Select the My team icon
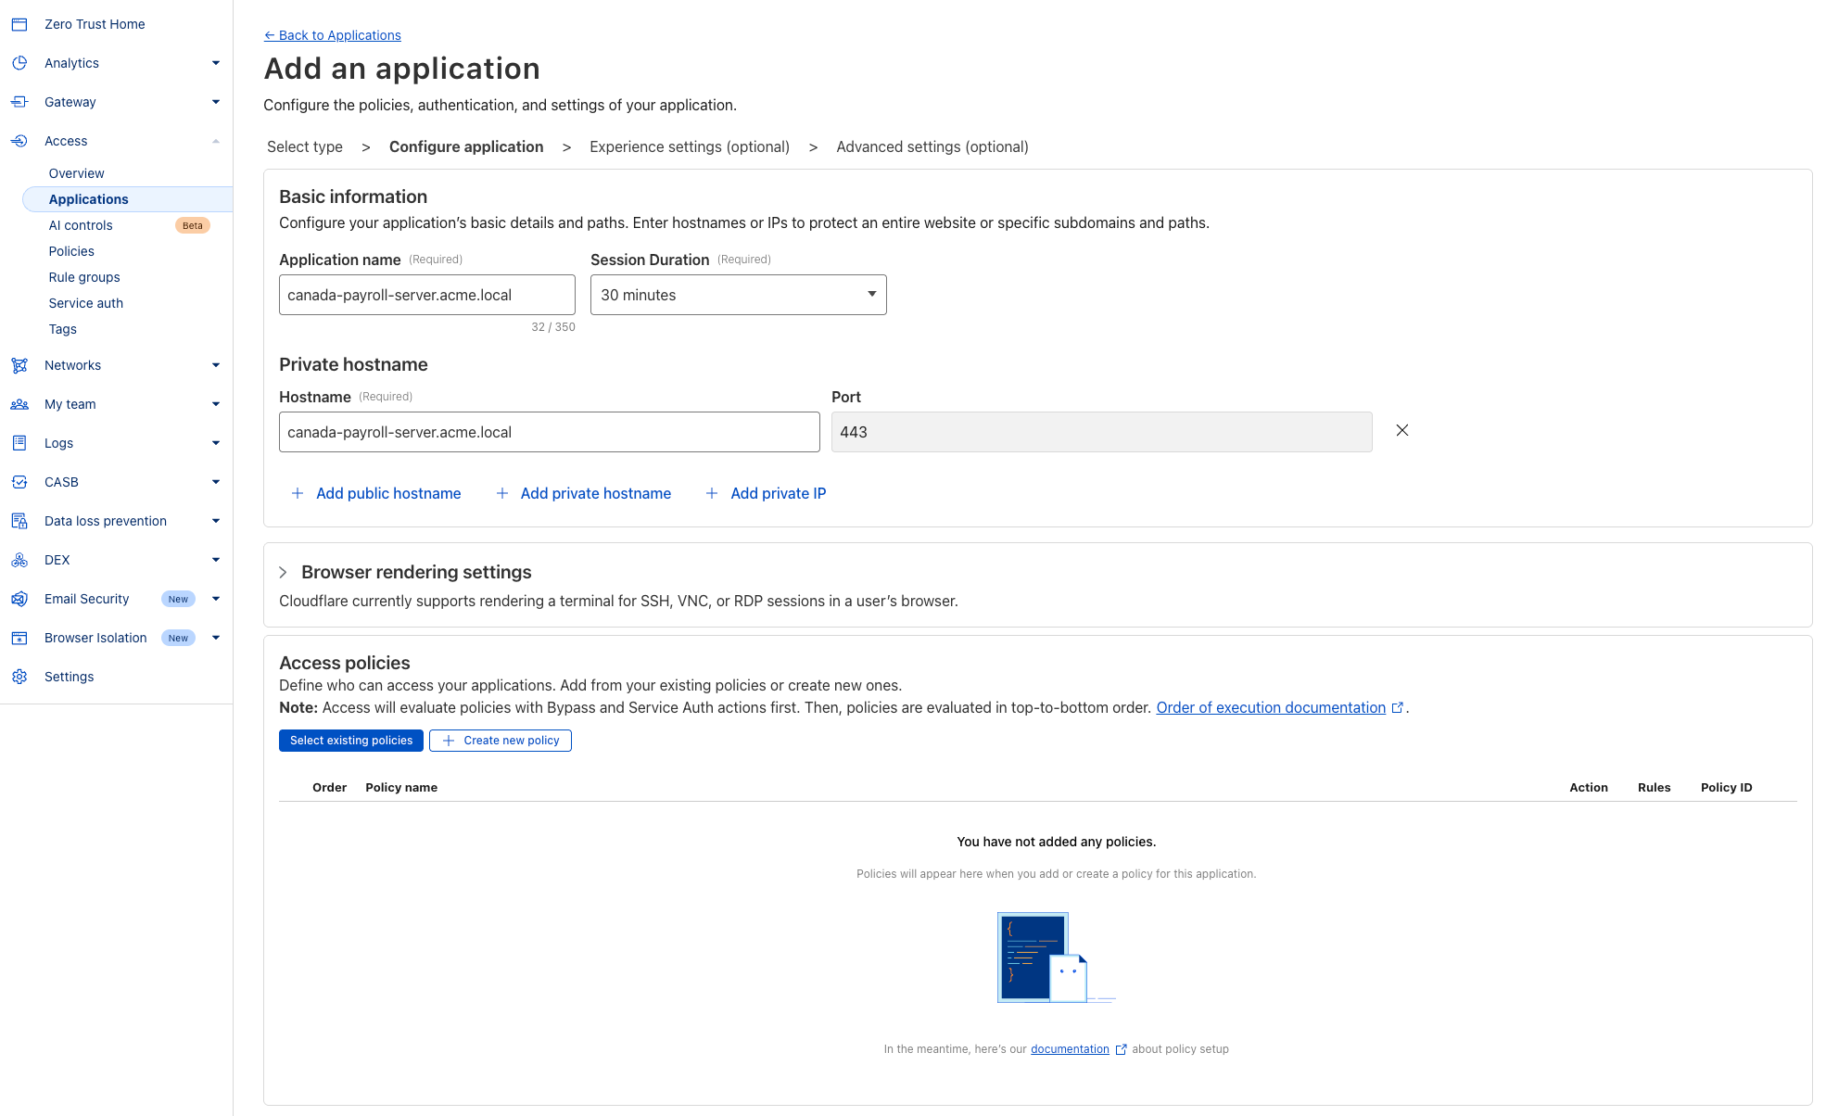Image resolution: width=1826 pixels, height=1116 pixels. click(x=19, y=403)
